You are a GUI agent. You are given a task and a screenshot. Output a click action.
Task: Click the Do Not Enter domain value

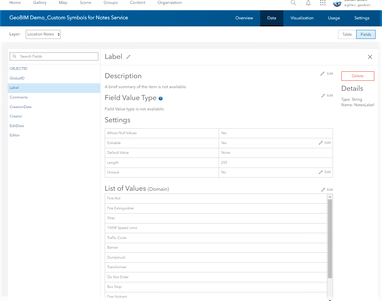216,277
